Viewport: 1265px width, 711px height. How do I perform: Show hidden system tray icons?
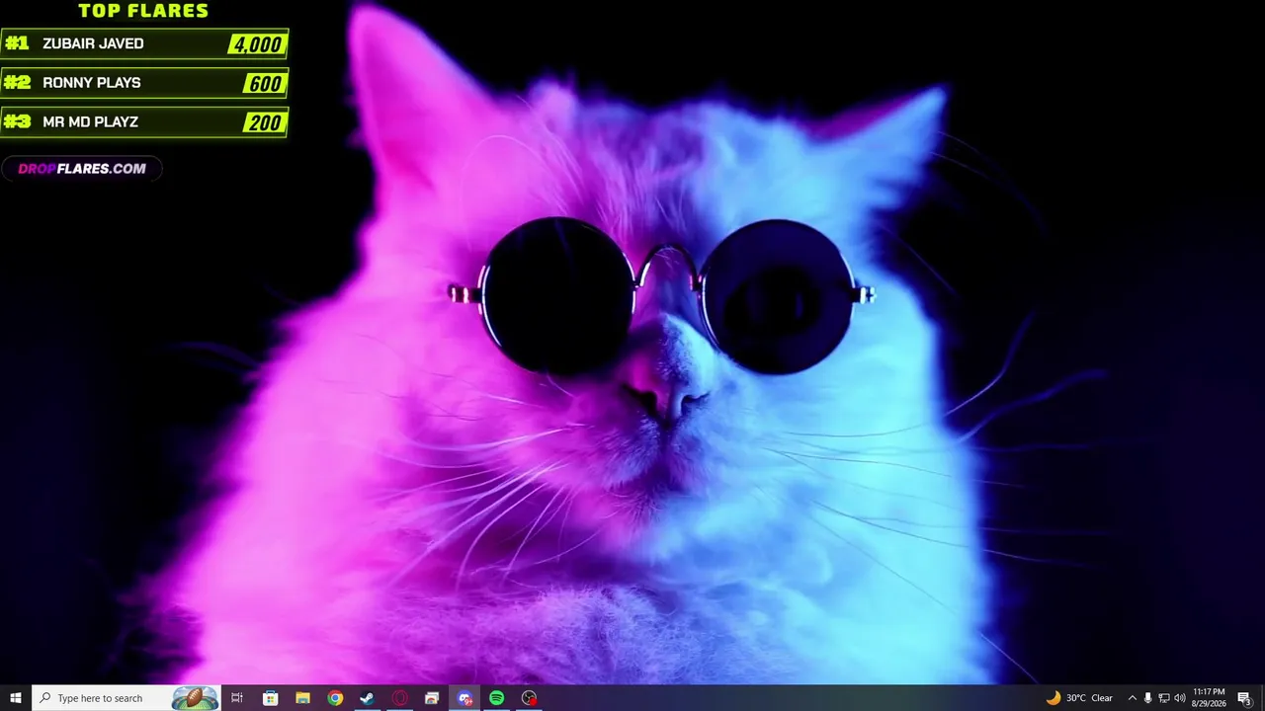[x=1132, y=698]
